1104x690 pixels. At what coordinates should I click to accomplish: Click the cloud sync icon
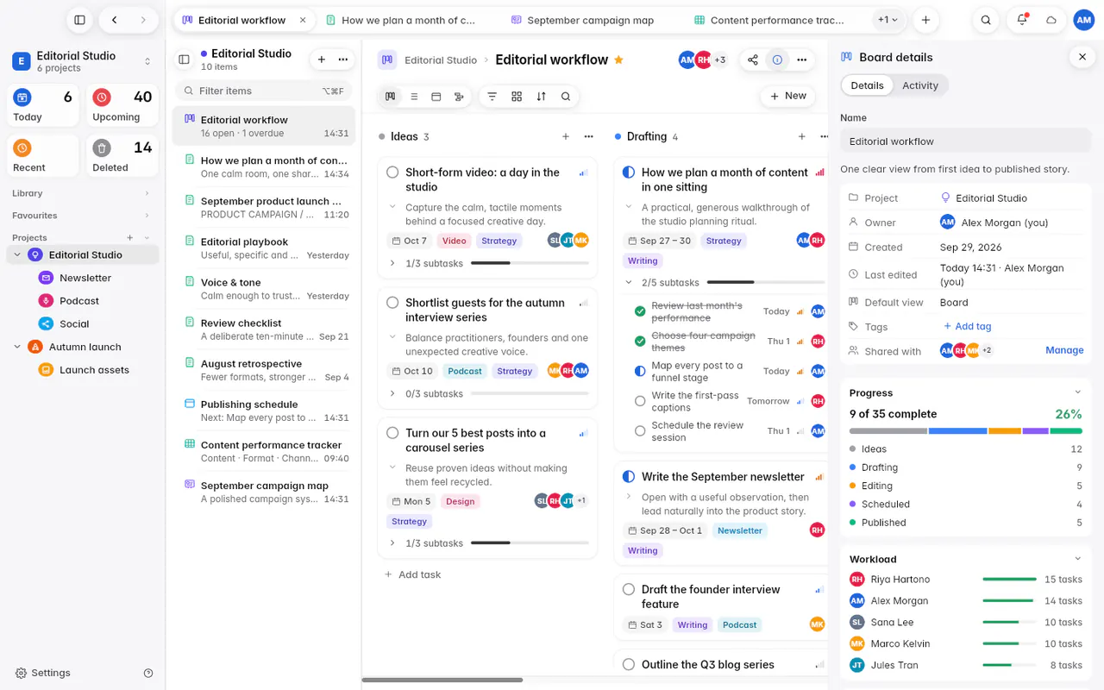(1051, 20)
